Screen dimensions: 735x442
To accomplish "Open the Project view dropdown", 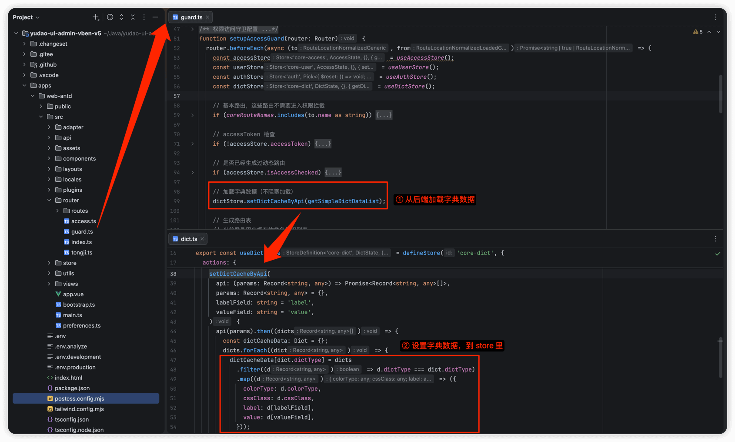I will (26, 17).
